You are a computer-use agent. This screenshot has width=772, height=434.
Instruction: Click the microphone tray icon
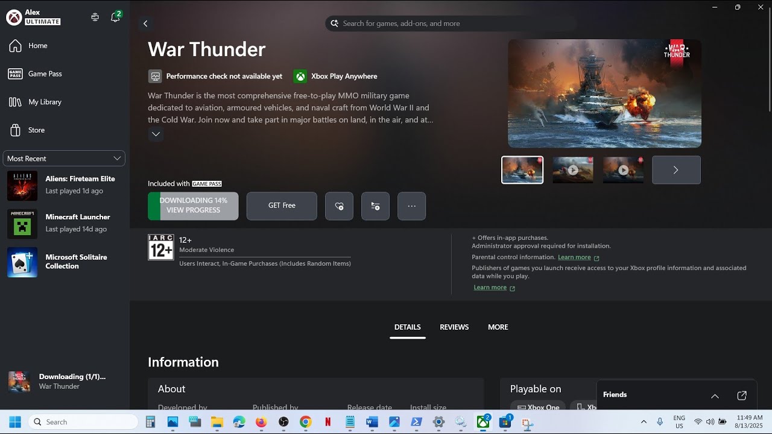click(660, 422)
